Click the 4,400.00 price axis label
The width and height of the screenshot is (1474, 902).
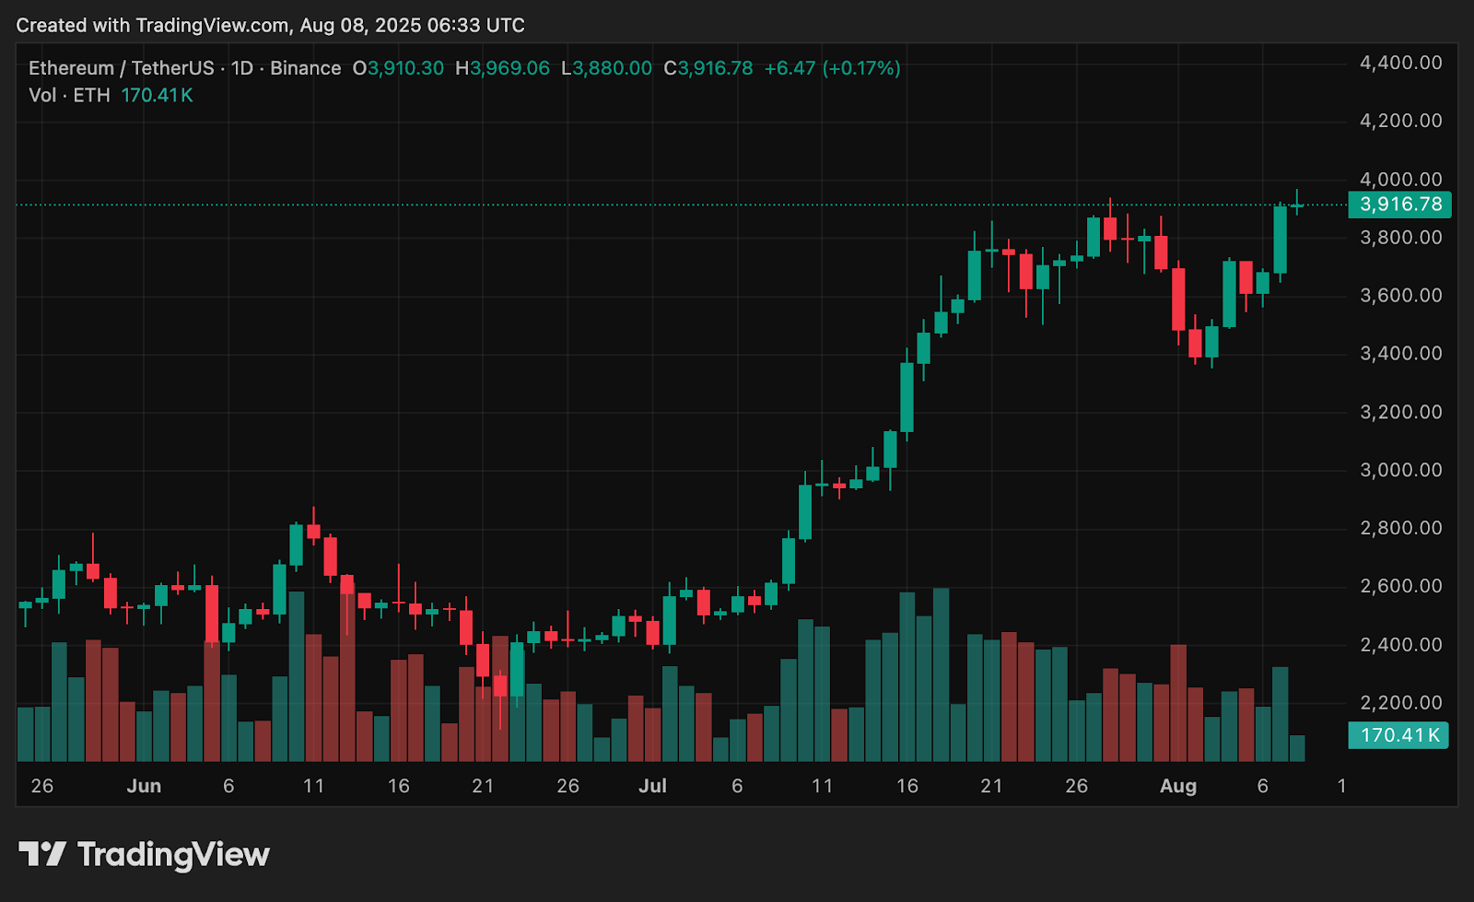point(1400,63)
